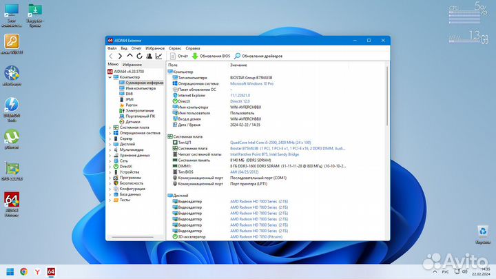
Task: Click the Поле column header
Action: [x=173, y=65]
